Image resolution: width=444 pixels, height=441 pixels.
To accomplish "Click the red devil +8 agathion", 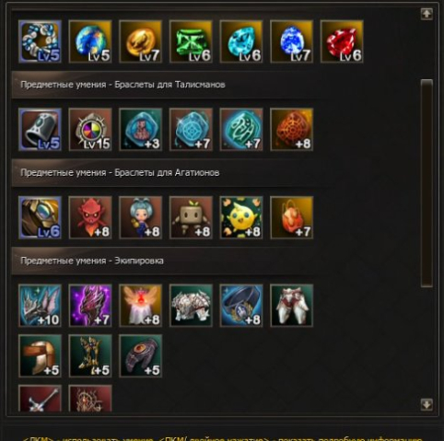I will 90,217.
